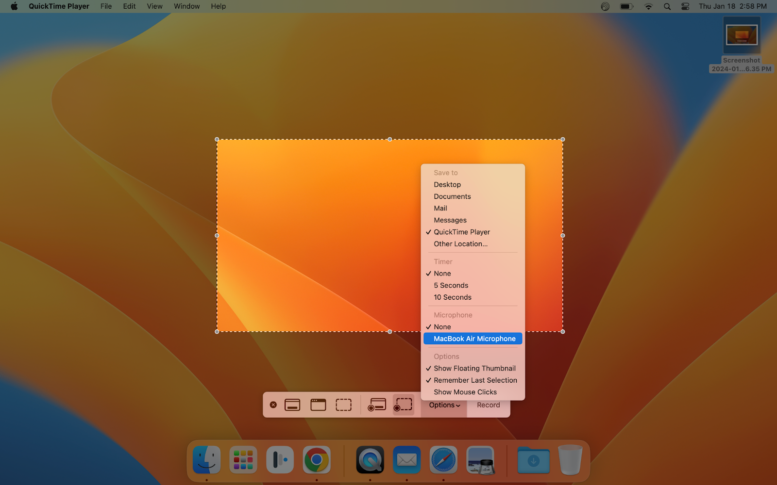This screenshot has height=485, width=777.
Task: Check battery status icon
Action: coord(626,6)
